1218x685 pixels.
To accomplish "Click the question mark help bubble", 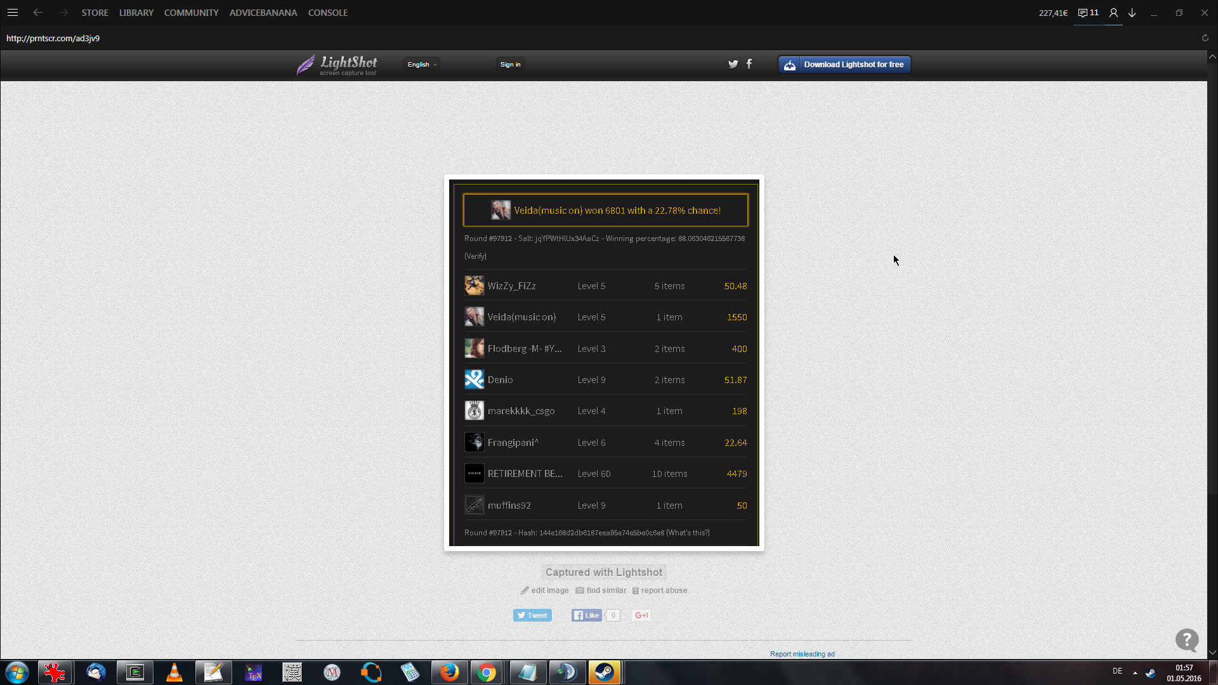I will click(x=1186, y=639).
